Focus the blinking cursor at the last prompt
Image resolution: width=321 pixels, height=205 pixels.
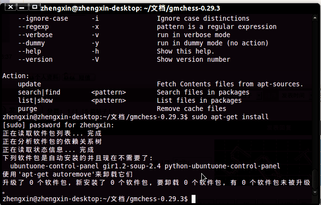[194, 199]
